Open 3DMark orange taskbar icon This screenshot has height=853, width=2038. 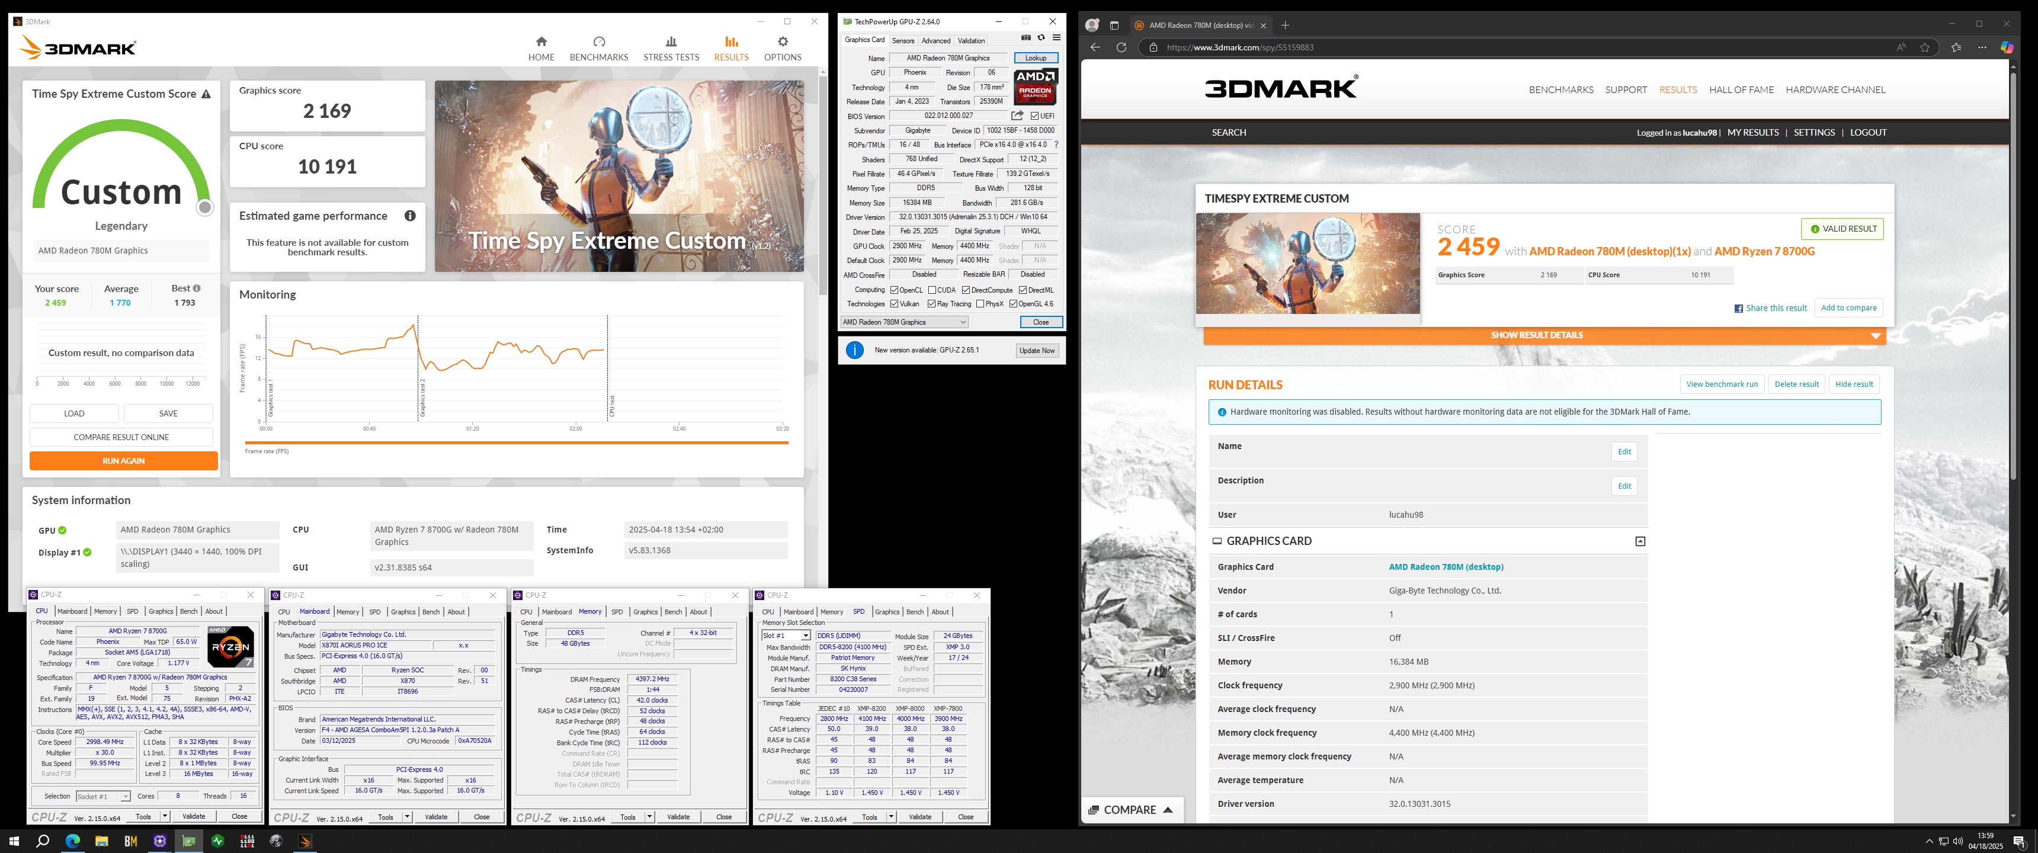305,841
